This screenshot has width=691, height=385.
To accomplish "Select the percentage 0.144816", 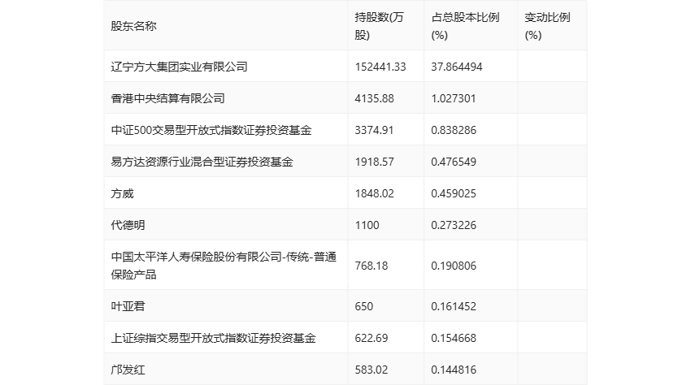I will [x=454, y=370].
